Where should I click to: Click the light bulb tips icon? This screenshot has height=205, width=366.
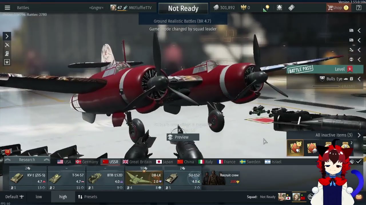(267, 8)
